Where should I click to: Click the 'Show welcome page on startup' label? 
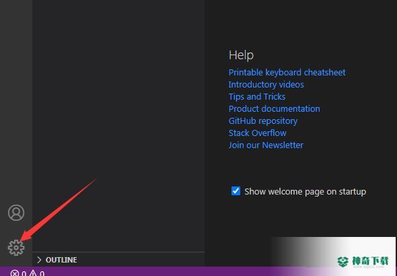[x=305, y=192]
